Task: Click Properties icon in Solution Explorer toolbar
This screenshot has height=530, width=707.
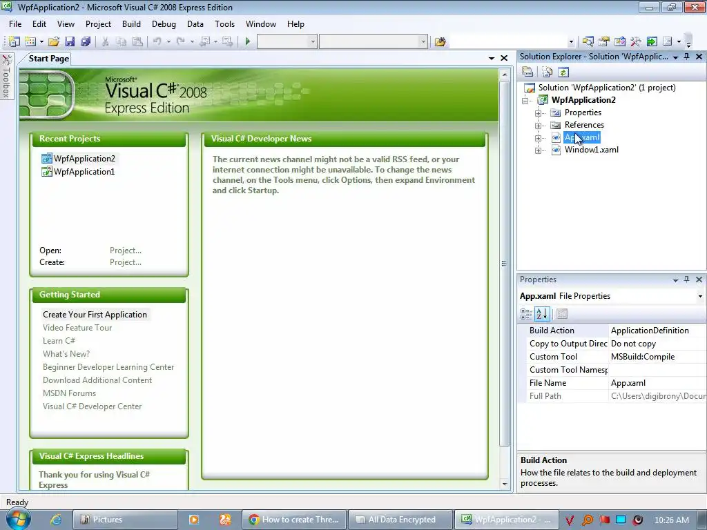Action: click(527, 72)
